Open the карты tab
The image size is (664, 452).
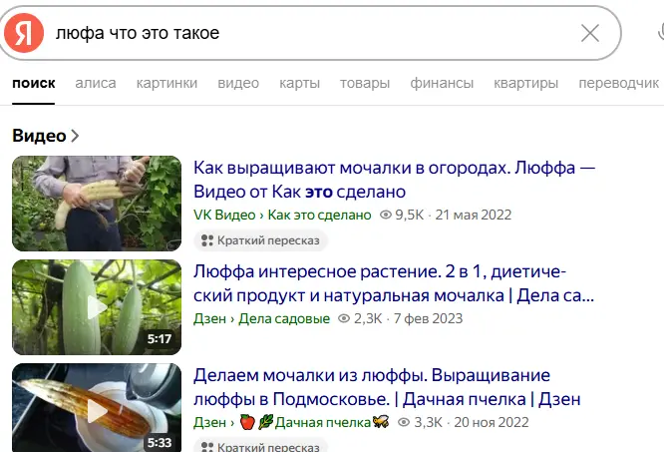pos(299,83)
